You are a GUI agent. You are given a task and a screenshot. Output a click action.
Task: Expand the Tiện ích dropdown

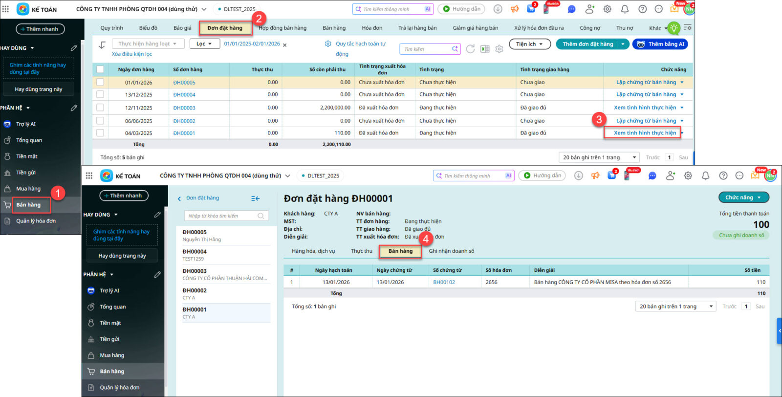(530, 44)
